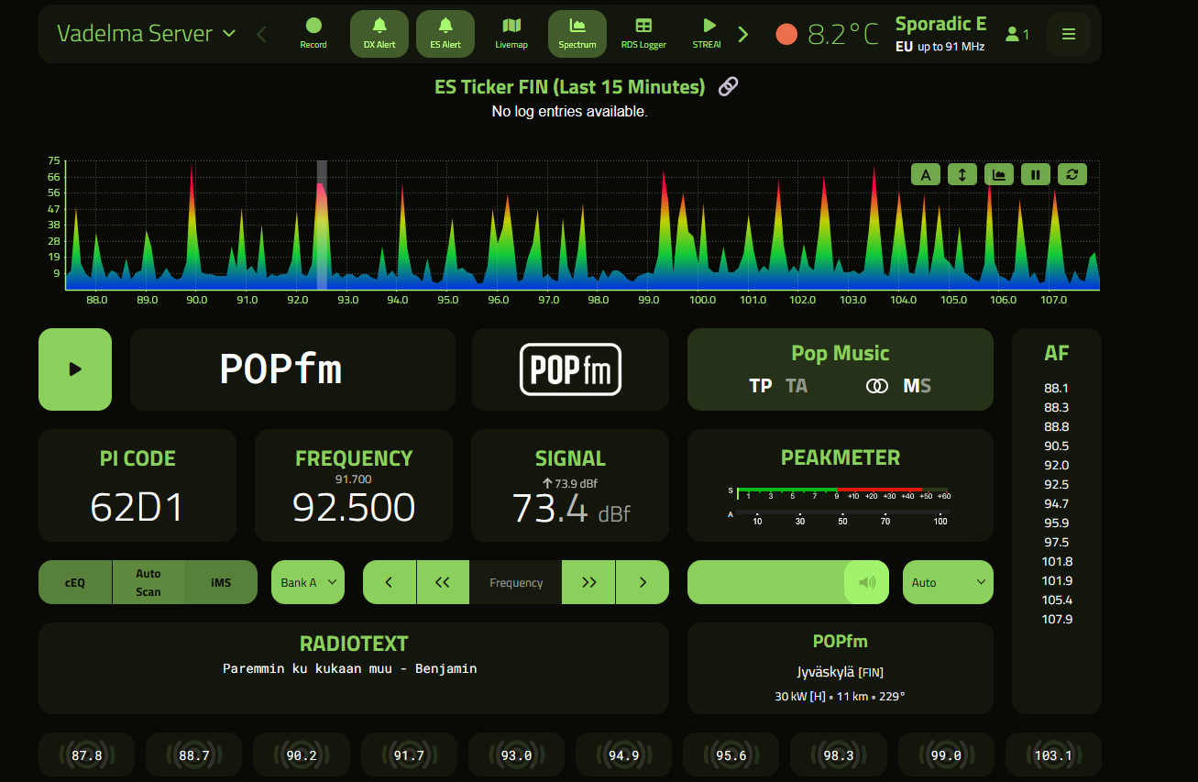Click the PI code 62D1 panel
1198x782 pixels.
137,486
